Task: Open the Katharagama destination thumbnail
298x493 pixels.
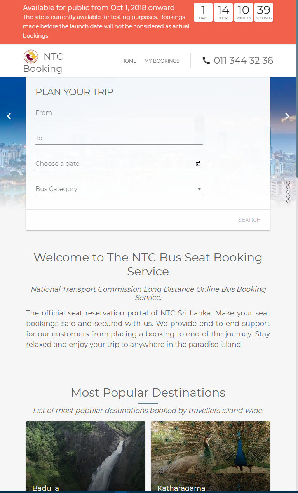Action: coord(210,455)
